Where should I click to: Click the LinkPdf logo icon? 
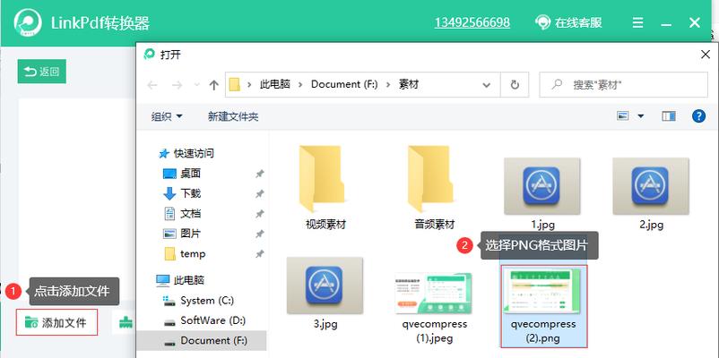(28, 22)
